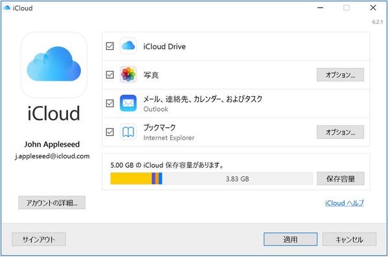Click the colorful Photos flower icon
This screenshot has height=257, width=388.
click(128, 74)
